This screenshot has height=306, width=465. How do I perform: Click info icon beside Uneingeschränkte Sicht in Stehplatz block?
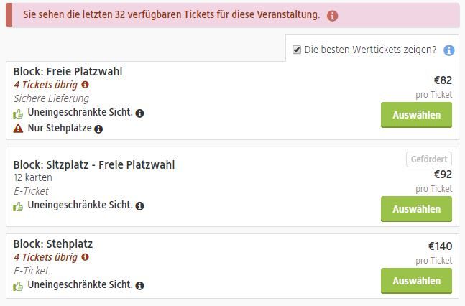pos(139,286)
